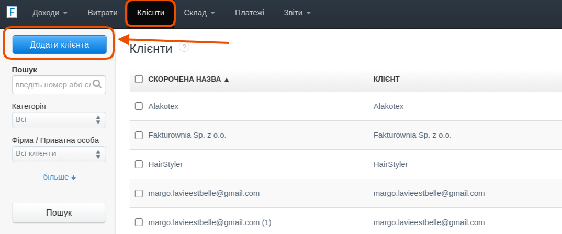Select the Клієнти tab
This screenshot has height=234, width=562.
click(151, 13)
